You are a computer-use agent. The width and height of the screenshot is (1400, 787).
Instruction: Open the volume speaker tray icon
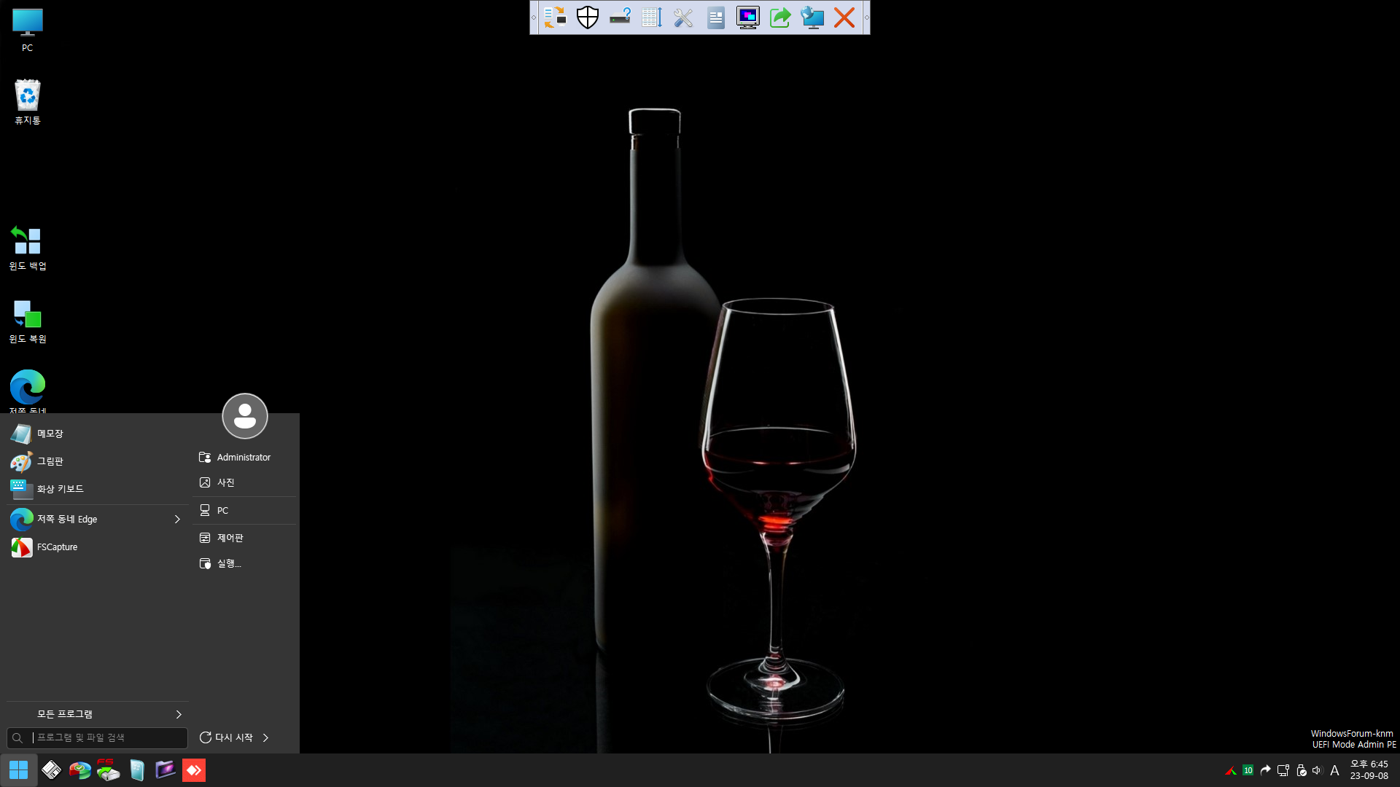[1317, 770]
